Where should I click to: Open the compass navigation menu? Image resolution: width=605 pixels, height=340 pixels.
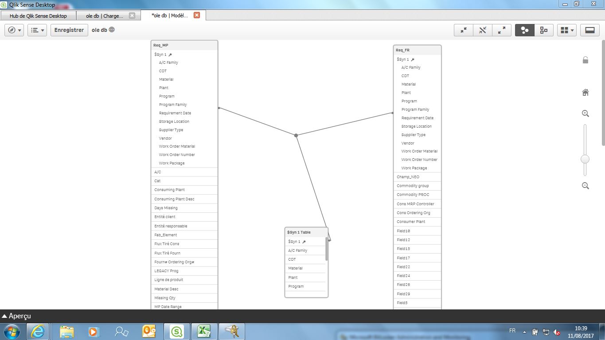point(14,30)
